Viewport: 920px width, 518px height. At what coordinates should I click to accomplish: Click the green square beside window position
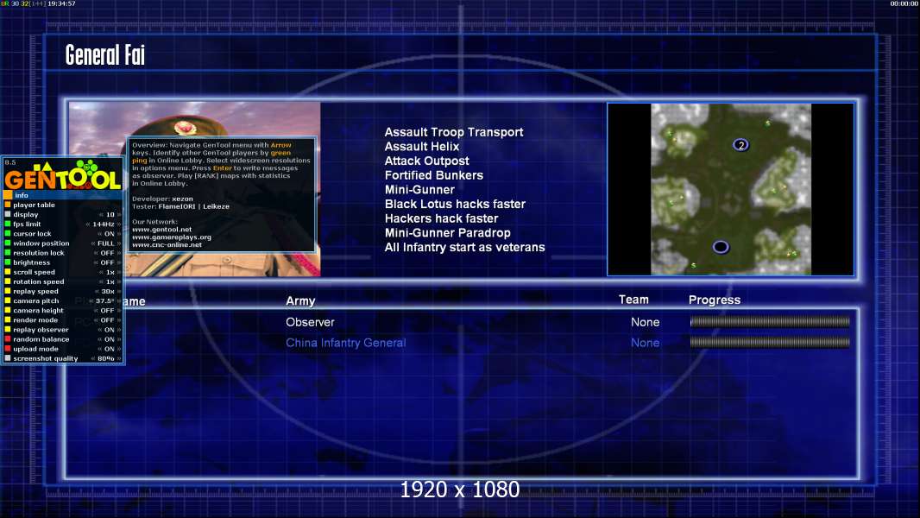(x=8, y=243)
